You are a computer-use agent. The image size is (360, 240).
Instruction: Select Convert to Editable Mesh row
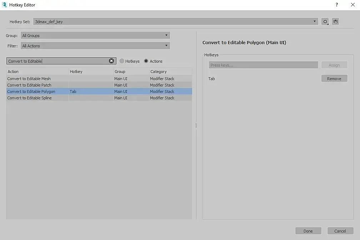click(99, 79)
